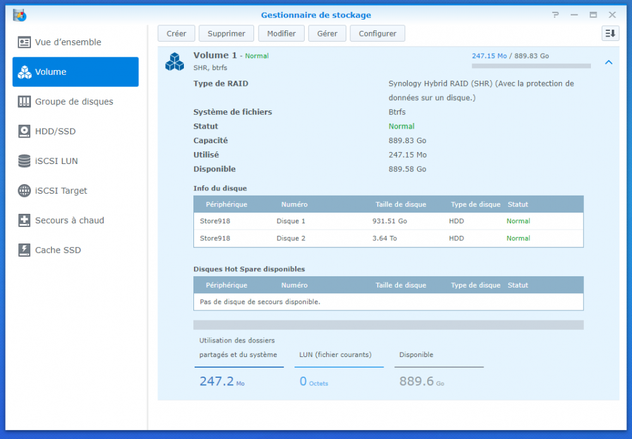Click the Secours à chaud icon

pos(25,220)
